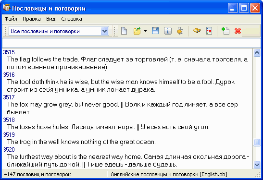Click status bar '4147 пословиц и поговорок'
Screen dimensions: 263x180
pyautogui.click(x=38, y=174)
